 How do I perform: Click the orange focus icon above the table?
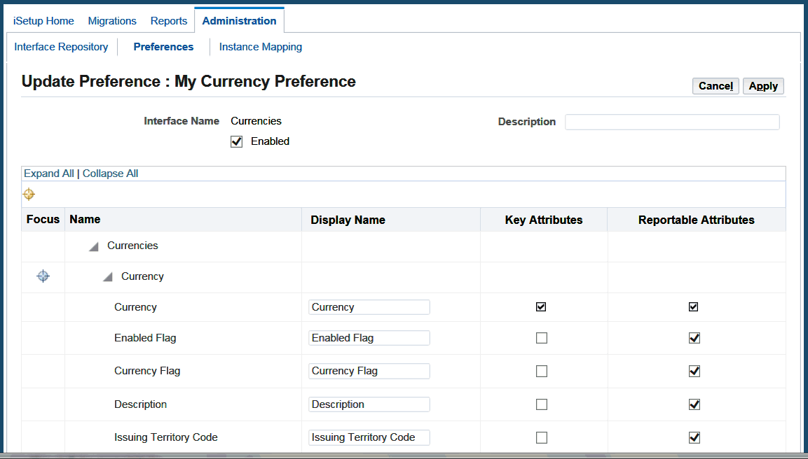click(x=29, y=194)
